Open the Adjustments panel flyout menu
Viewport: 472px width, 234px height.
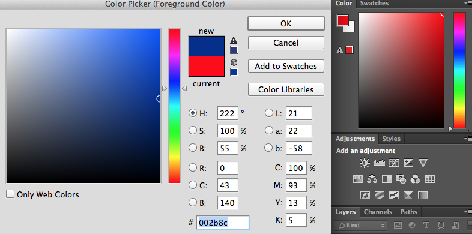tap(468, 139)
